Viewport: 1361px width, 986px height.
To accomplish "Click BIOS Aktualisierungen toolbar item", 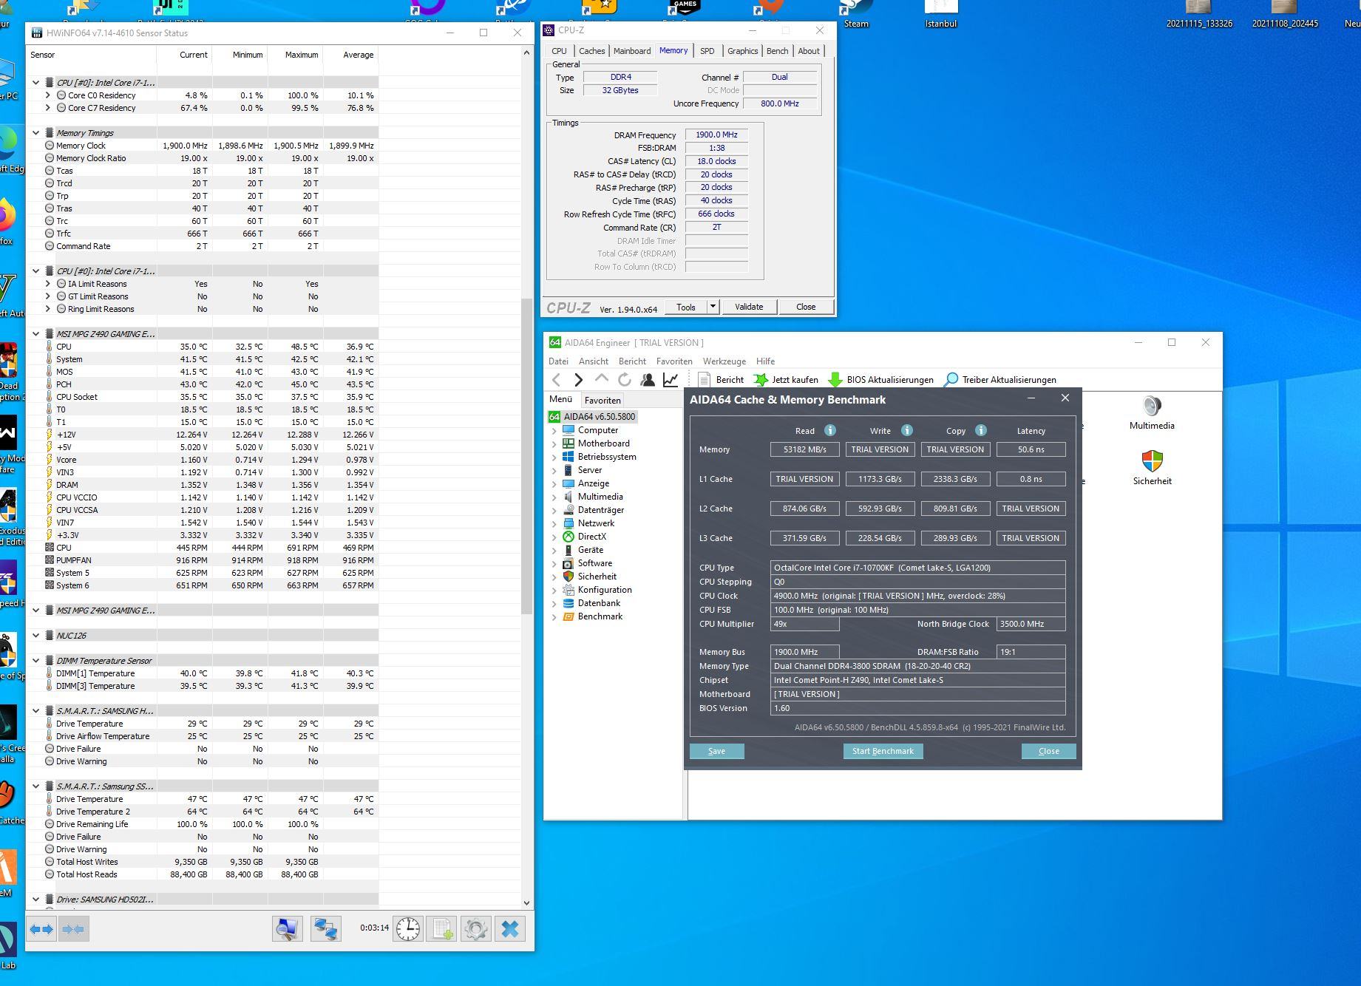I will tap(880, 380).
